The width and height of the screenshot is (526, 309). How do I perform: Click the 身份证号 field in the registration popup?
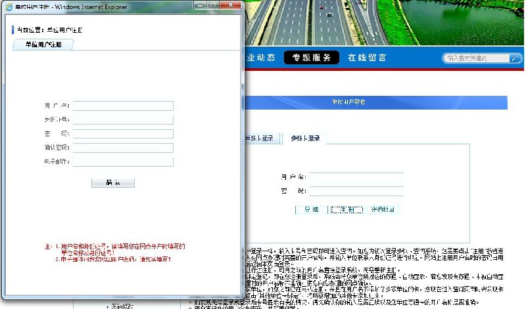pyautogui.click(x=123, y=120)
